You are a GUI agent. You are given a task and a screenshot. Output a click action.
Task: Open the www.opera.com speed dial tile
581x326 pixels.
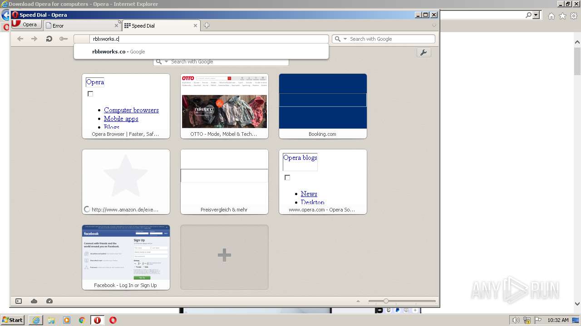pos(323,182)
